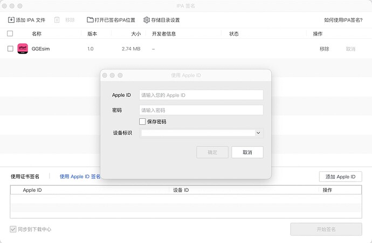This screenshot has width=372, height=243.
Task: Close the 使用 Apple ID dialog window
Action: tap(105, 75)
